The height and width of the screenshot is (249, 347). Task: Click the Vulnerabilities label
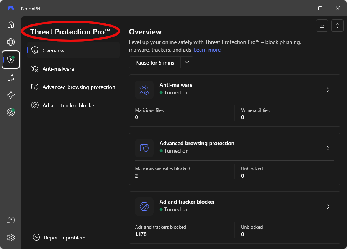255,110
